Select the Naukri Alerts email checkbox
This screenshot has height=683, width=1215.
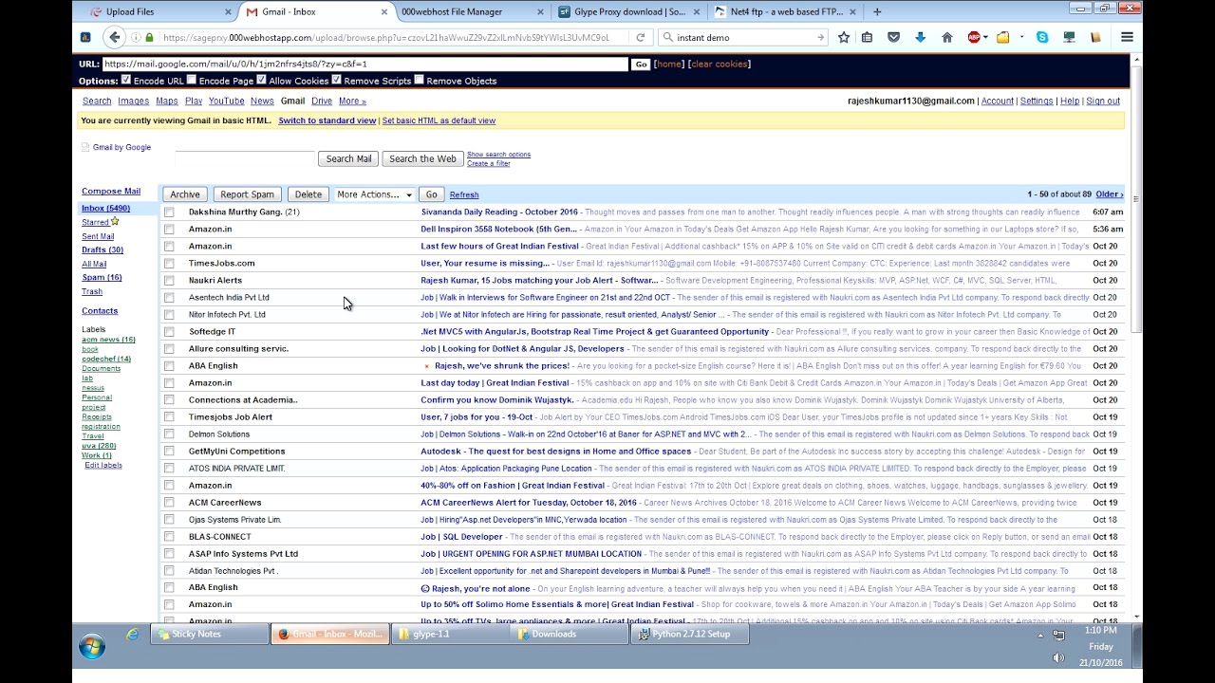point(169,281)
